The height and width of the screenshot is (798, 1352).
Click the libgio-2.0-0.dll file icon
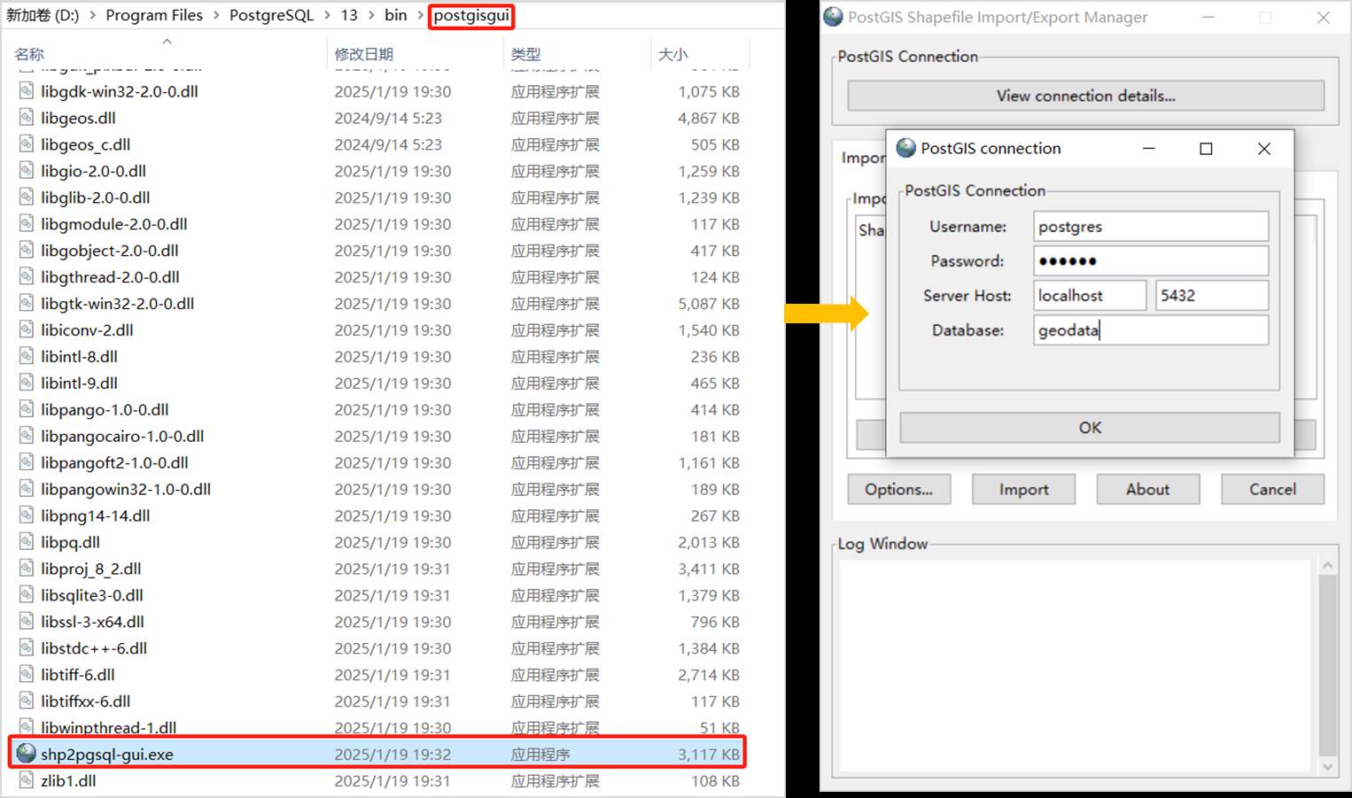(x=27, y=171)
